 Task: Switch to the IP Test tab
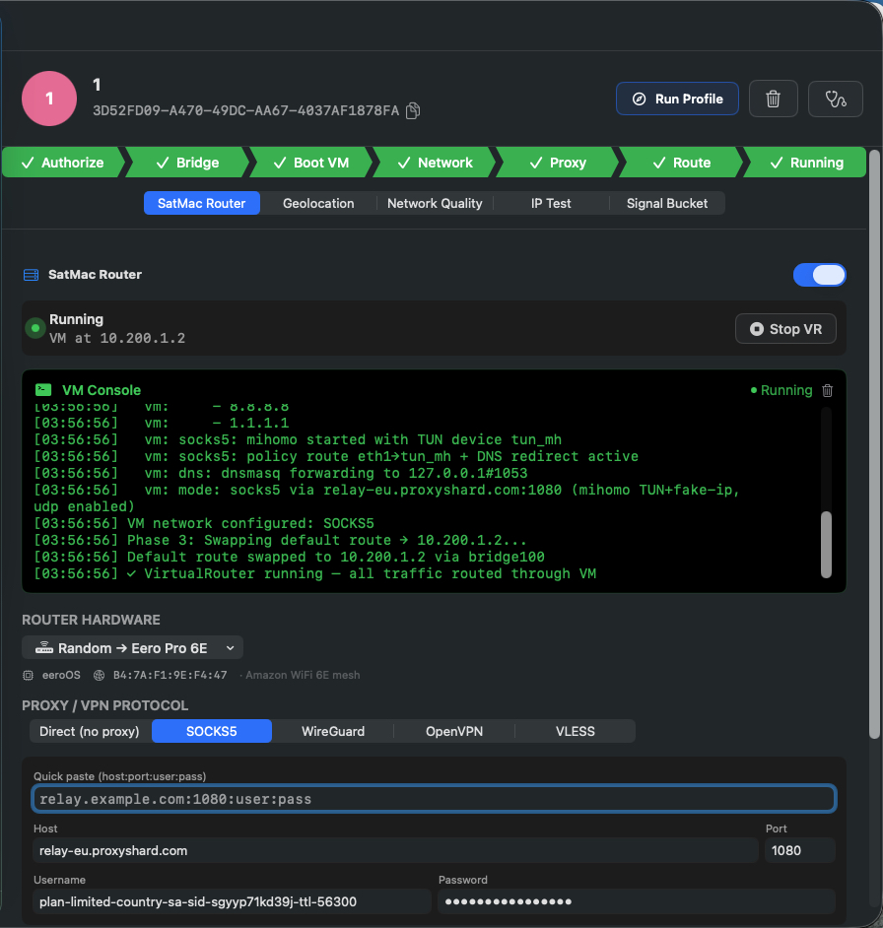click(x=551, y=203)
